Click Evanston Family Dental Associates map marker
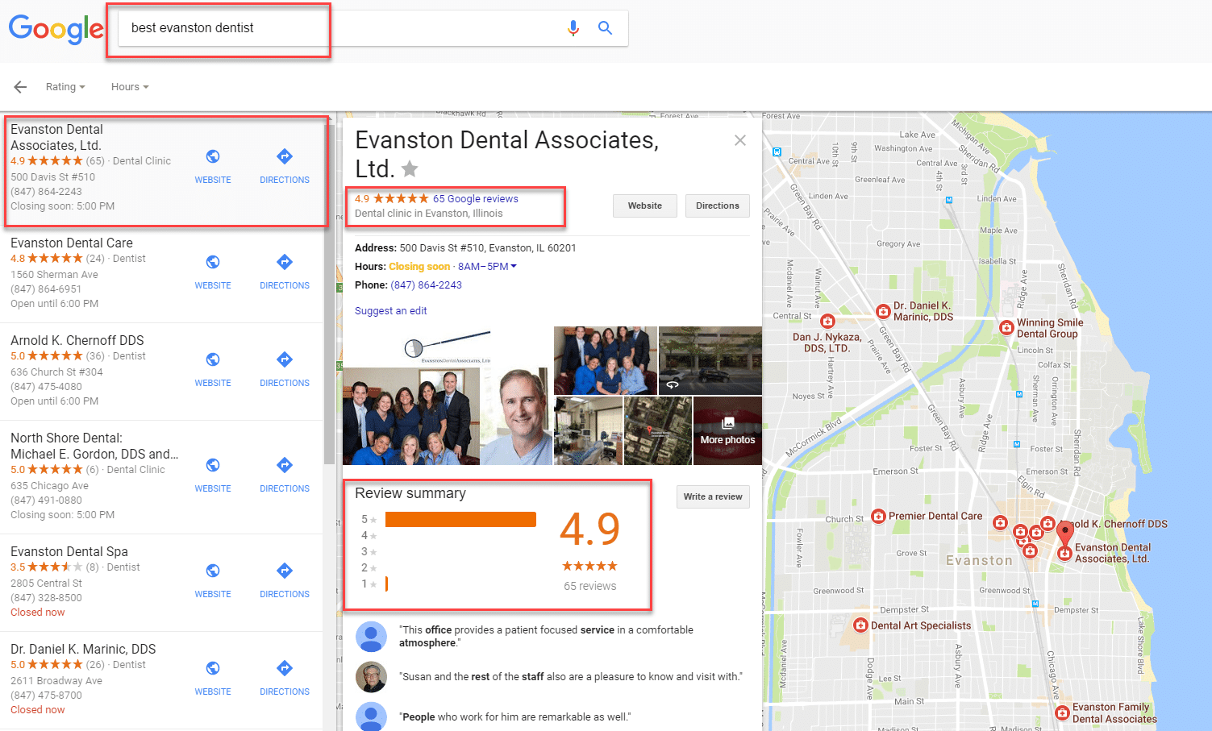 point(1063,712)
